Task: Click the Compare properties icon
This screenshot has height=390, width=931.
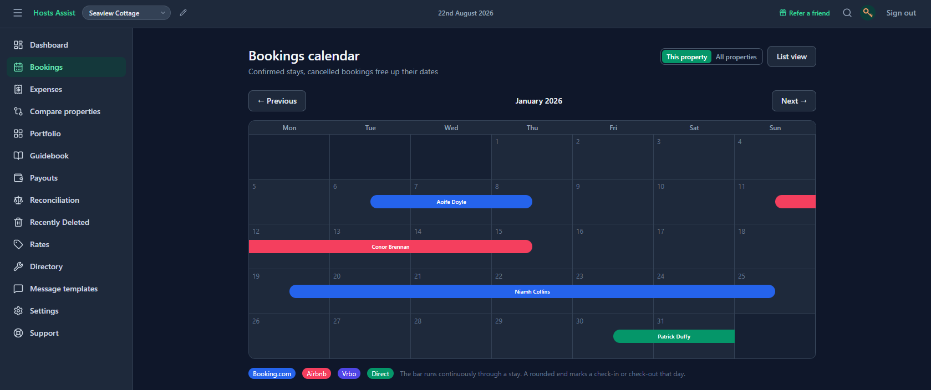Action: (18, 111)
